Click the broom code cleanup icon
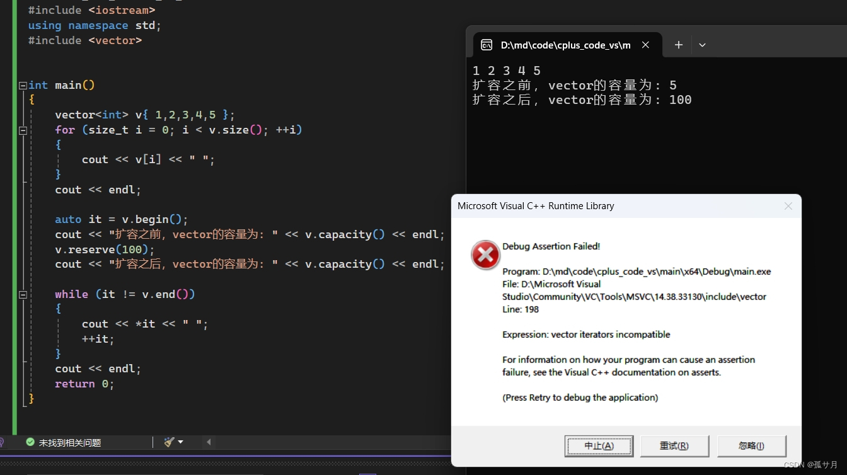This screenshot has width=847, height=475. [x=168, y=442]
